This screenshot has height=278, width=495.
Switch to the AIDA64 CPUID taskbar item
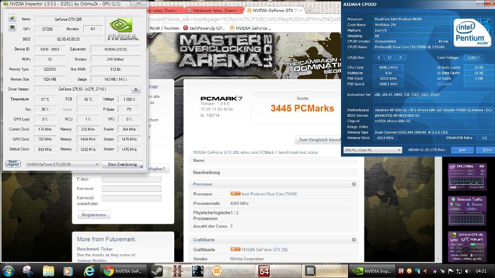click(325, 271)
